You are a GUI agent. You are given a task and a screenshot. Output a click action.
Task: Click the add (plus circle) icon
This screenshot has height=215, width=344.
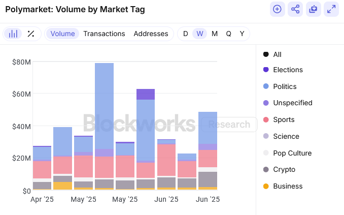278,9
